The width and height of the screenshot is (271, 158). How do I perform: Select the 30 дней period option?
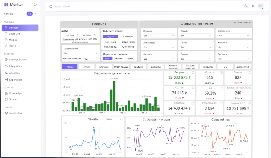click(x=110, y=37)
